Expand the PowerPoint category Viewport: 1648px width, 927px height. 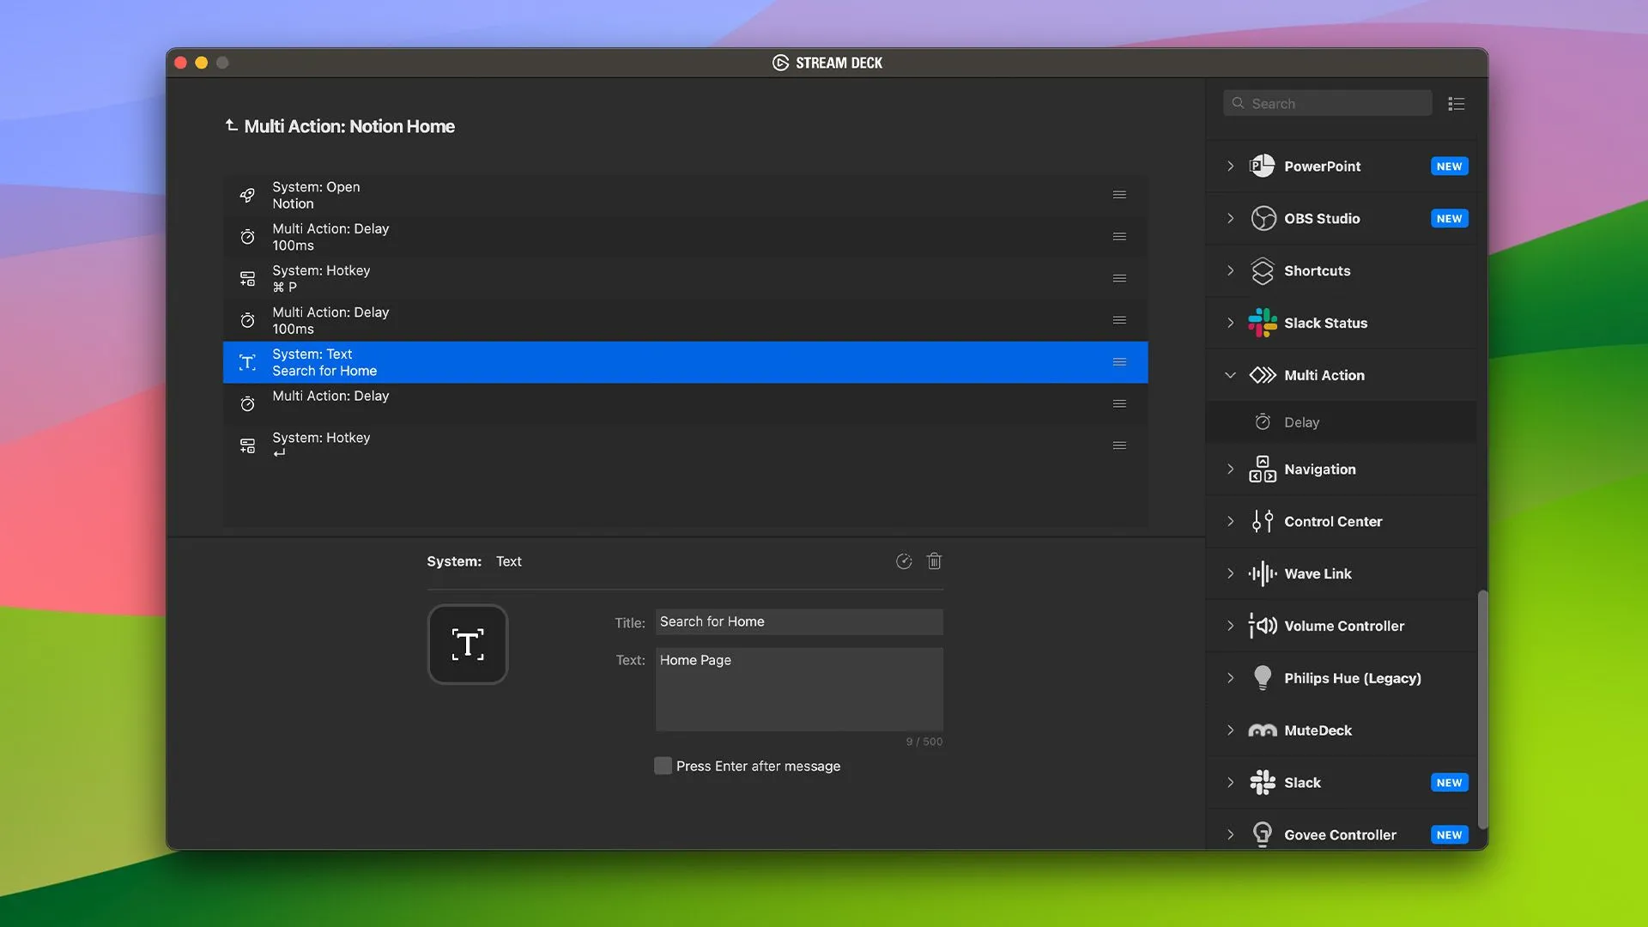[x=1230, y=167]
